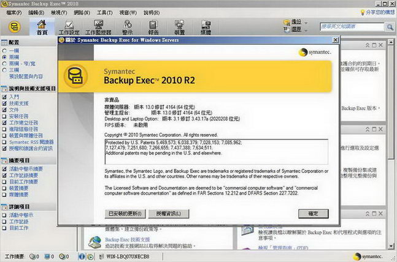The width and height of the screenshot is (397, 262).
Task: Click the Backup Exec round logo button
Action: (x=13, y=27)
